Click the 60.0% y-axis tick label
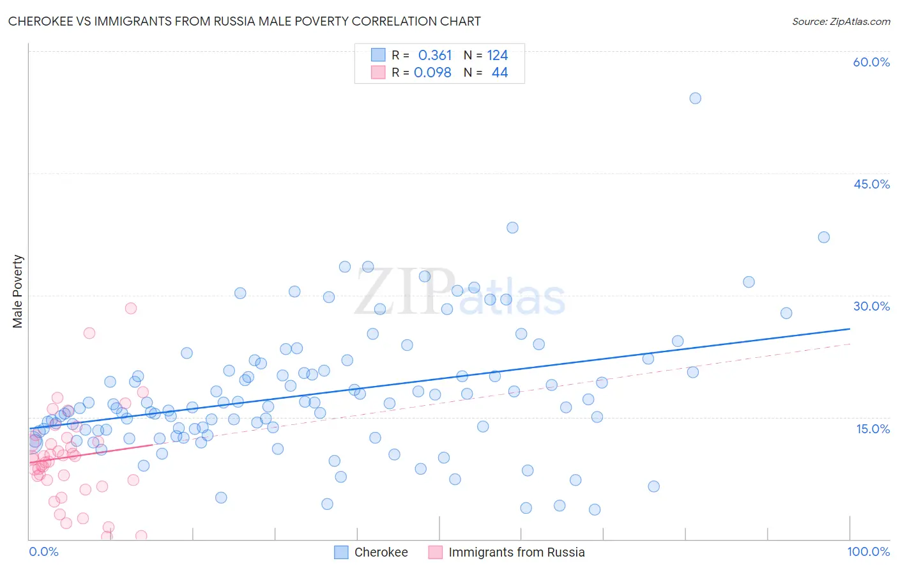898x570 pixels. click(x=871, y=62)
